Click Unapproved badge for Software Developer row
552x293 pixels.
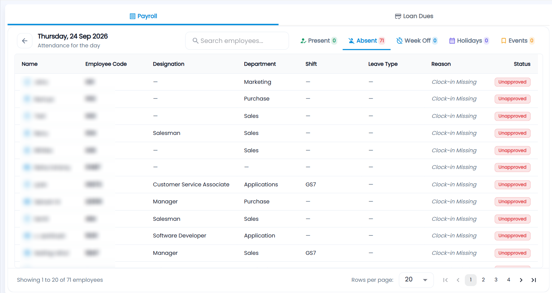click(x=512, y=236)
